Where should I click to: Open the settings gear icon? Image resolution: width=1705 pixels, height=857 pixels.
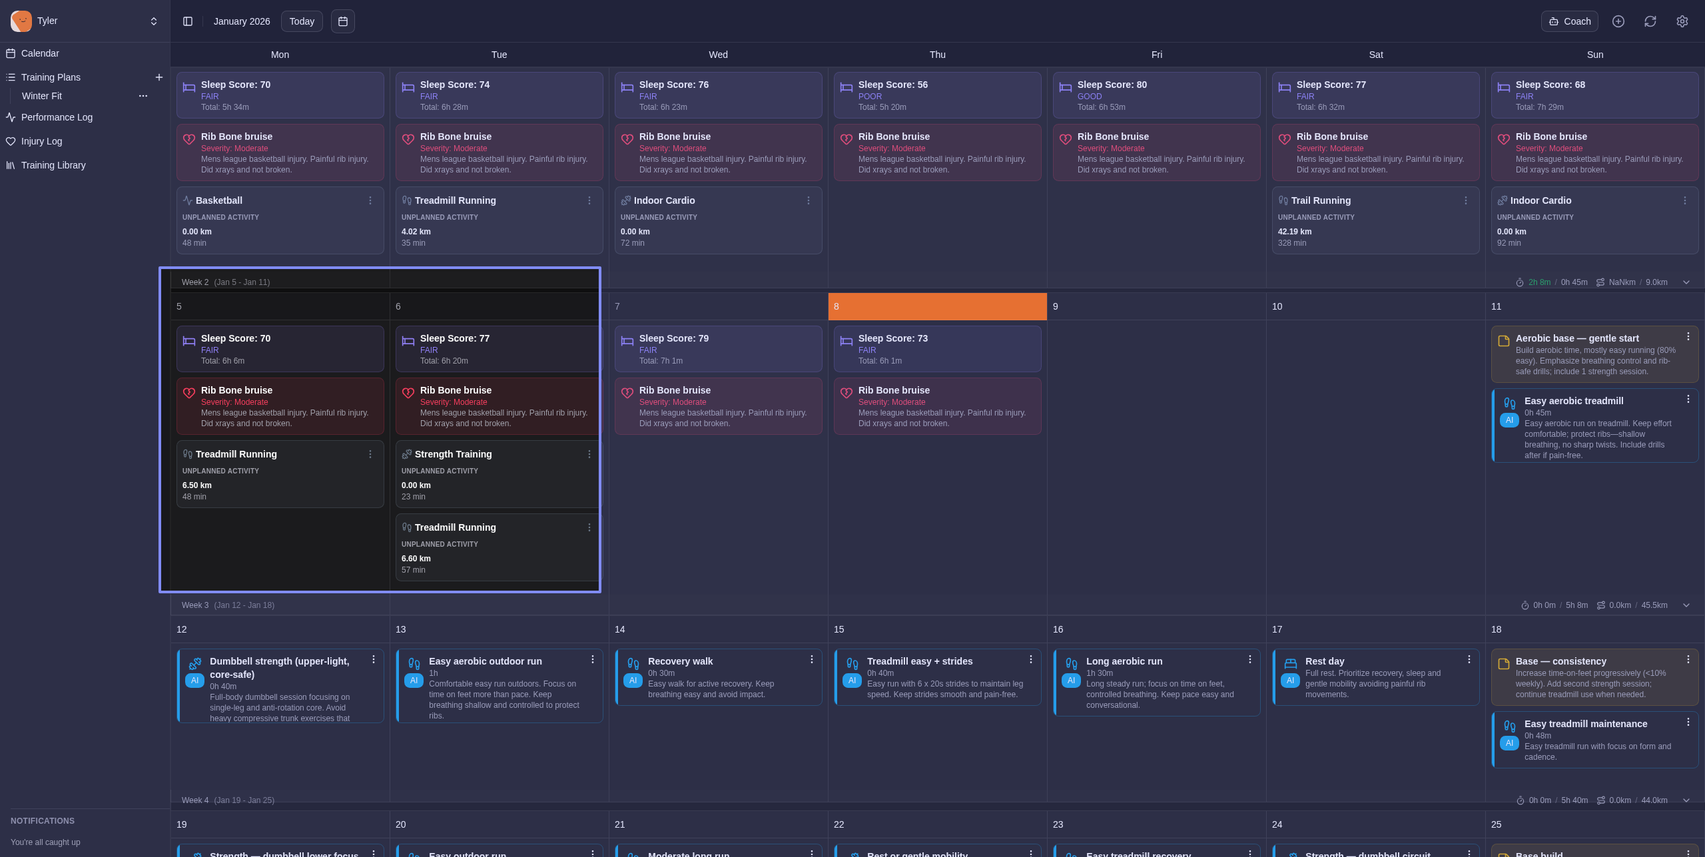[1682, 21]
